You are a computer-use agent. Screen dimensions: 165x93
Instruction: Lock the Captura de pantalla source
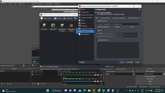tap(61, 71)
